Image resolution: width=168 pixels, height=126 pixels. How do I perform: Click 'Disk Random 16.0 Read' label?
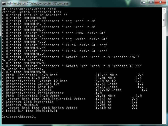coord(28,78)
